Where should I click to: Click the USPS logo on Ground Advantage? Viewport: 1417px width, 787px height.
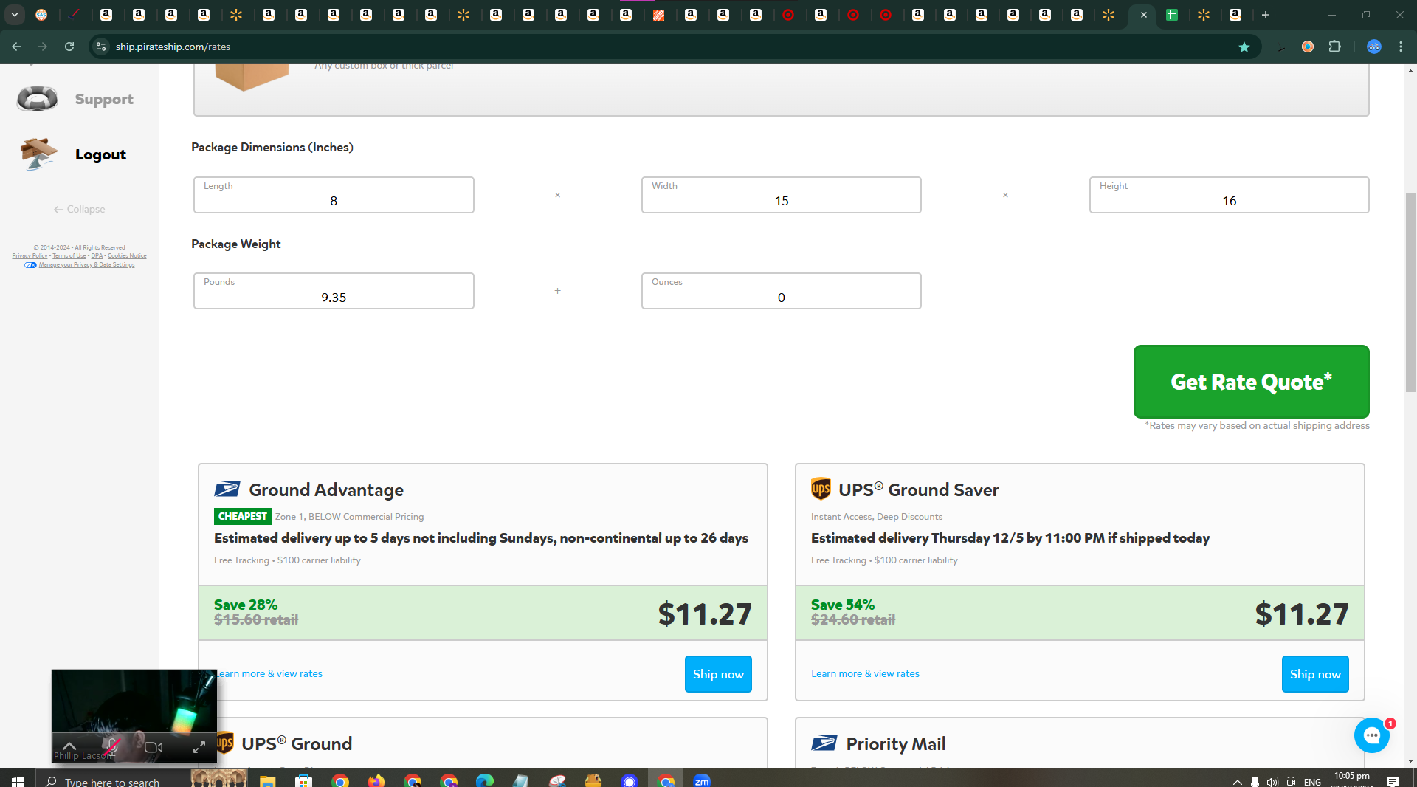tap(227, 489)
